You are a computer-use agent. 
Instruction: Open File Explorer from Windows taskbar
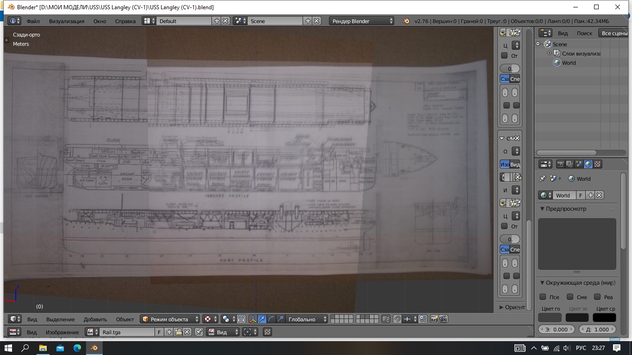click(43, 348)
